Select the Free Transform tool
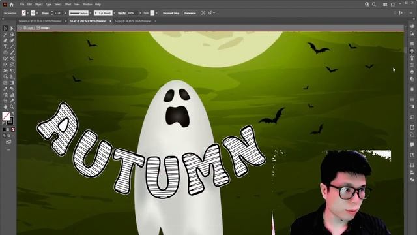This screenshot has width=417, height=235. point(12,71)
